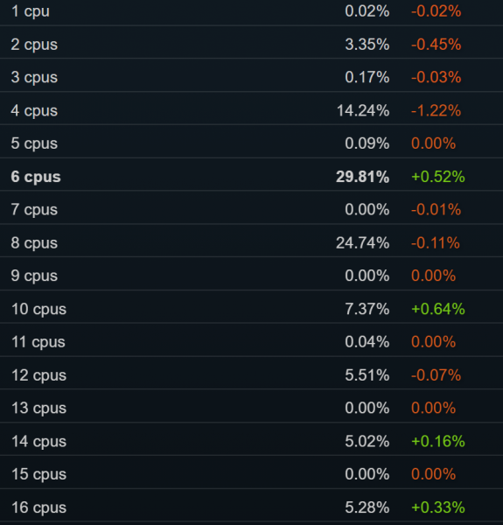
Task: Click the 16 cpus row label
Action: [x=38, y=507]
